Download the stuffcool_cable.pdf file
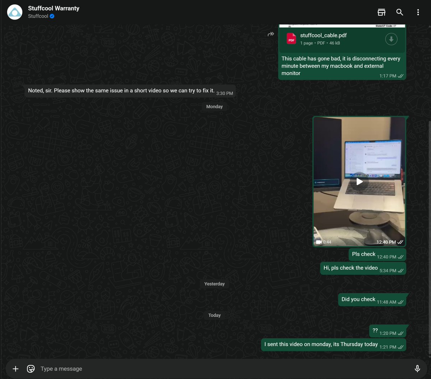 click(391, 39)
